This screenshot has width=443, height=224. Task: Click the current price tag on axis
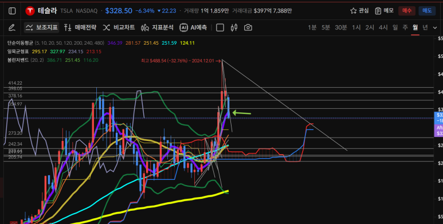(438, 118)
